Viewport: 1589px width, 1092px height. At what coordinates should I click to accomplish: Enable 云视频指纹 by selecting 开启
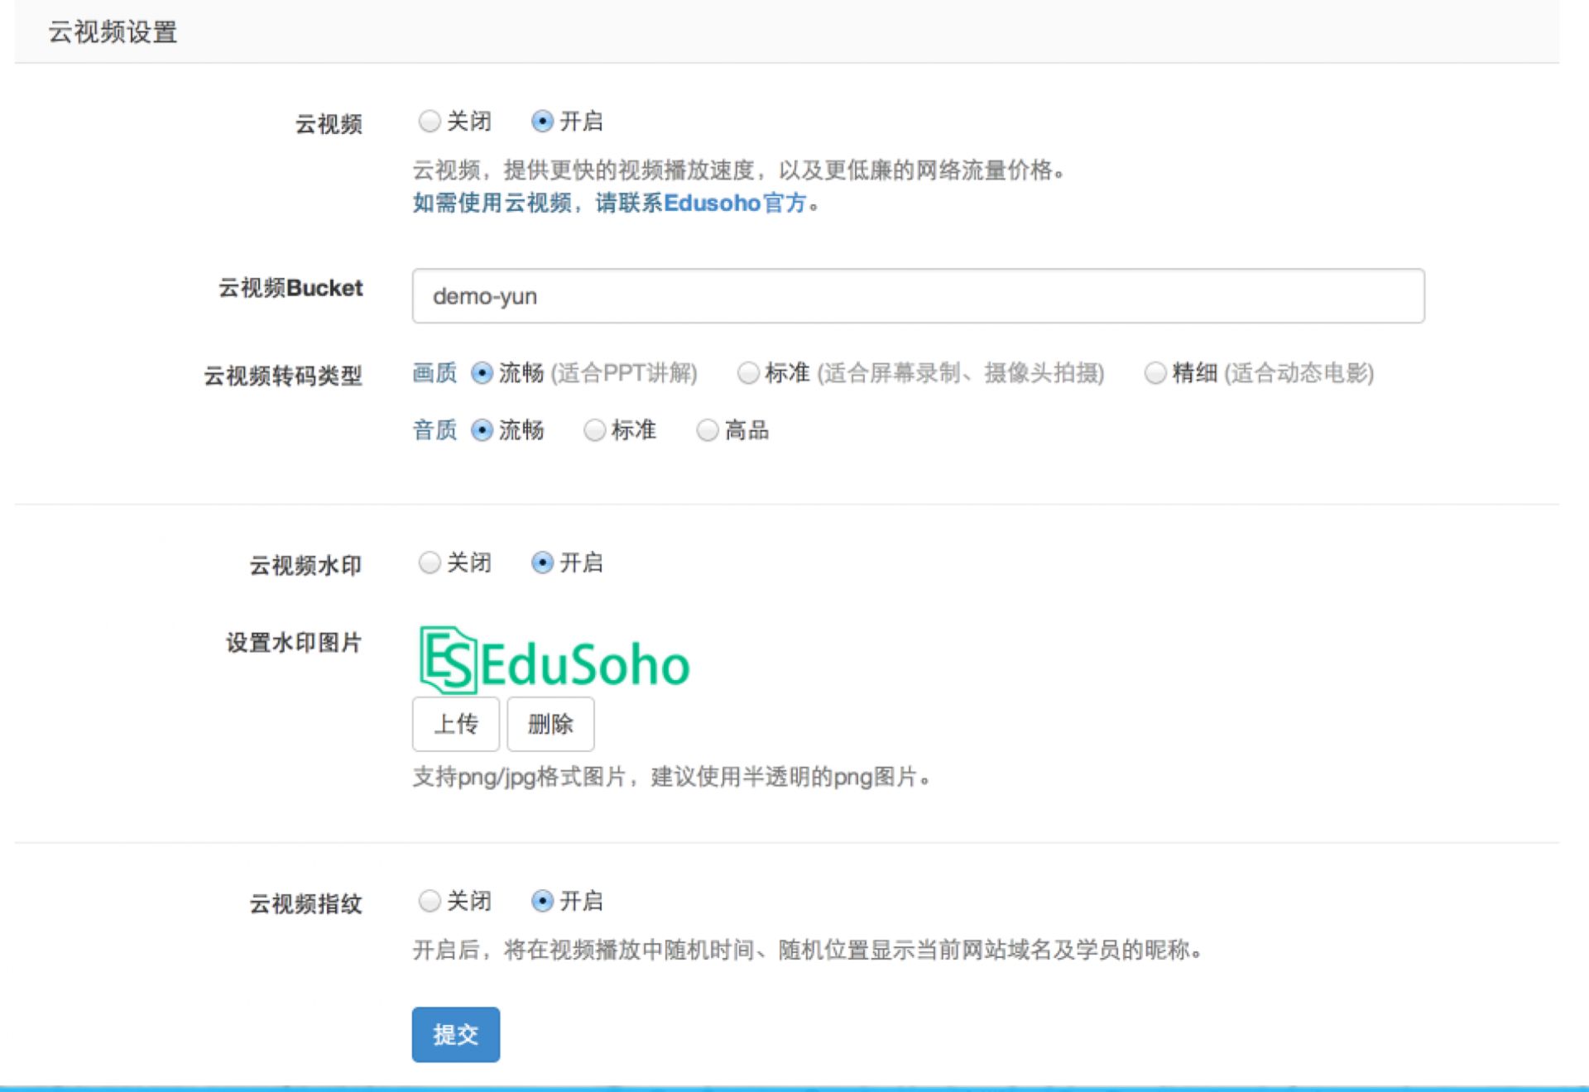point(542,901)
